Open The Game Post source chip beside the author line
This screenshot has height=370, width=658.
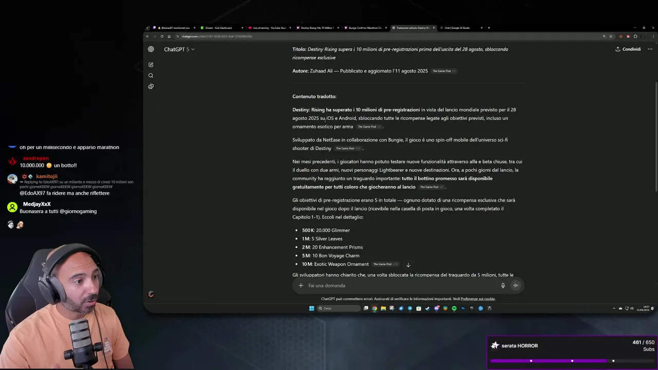[x=444, y=71]
